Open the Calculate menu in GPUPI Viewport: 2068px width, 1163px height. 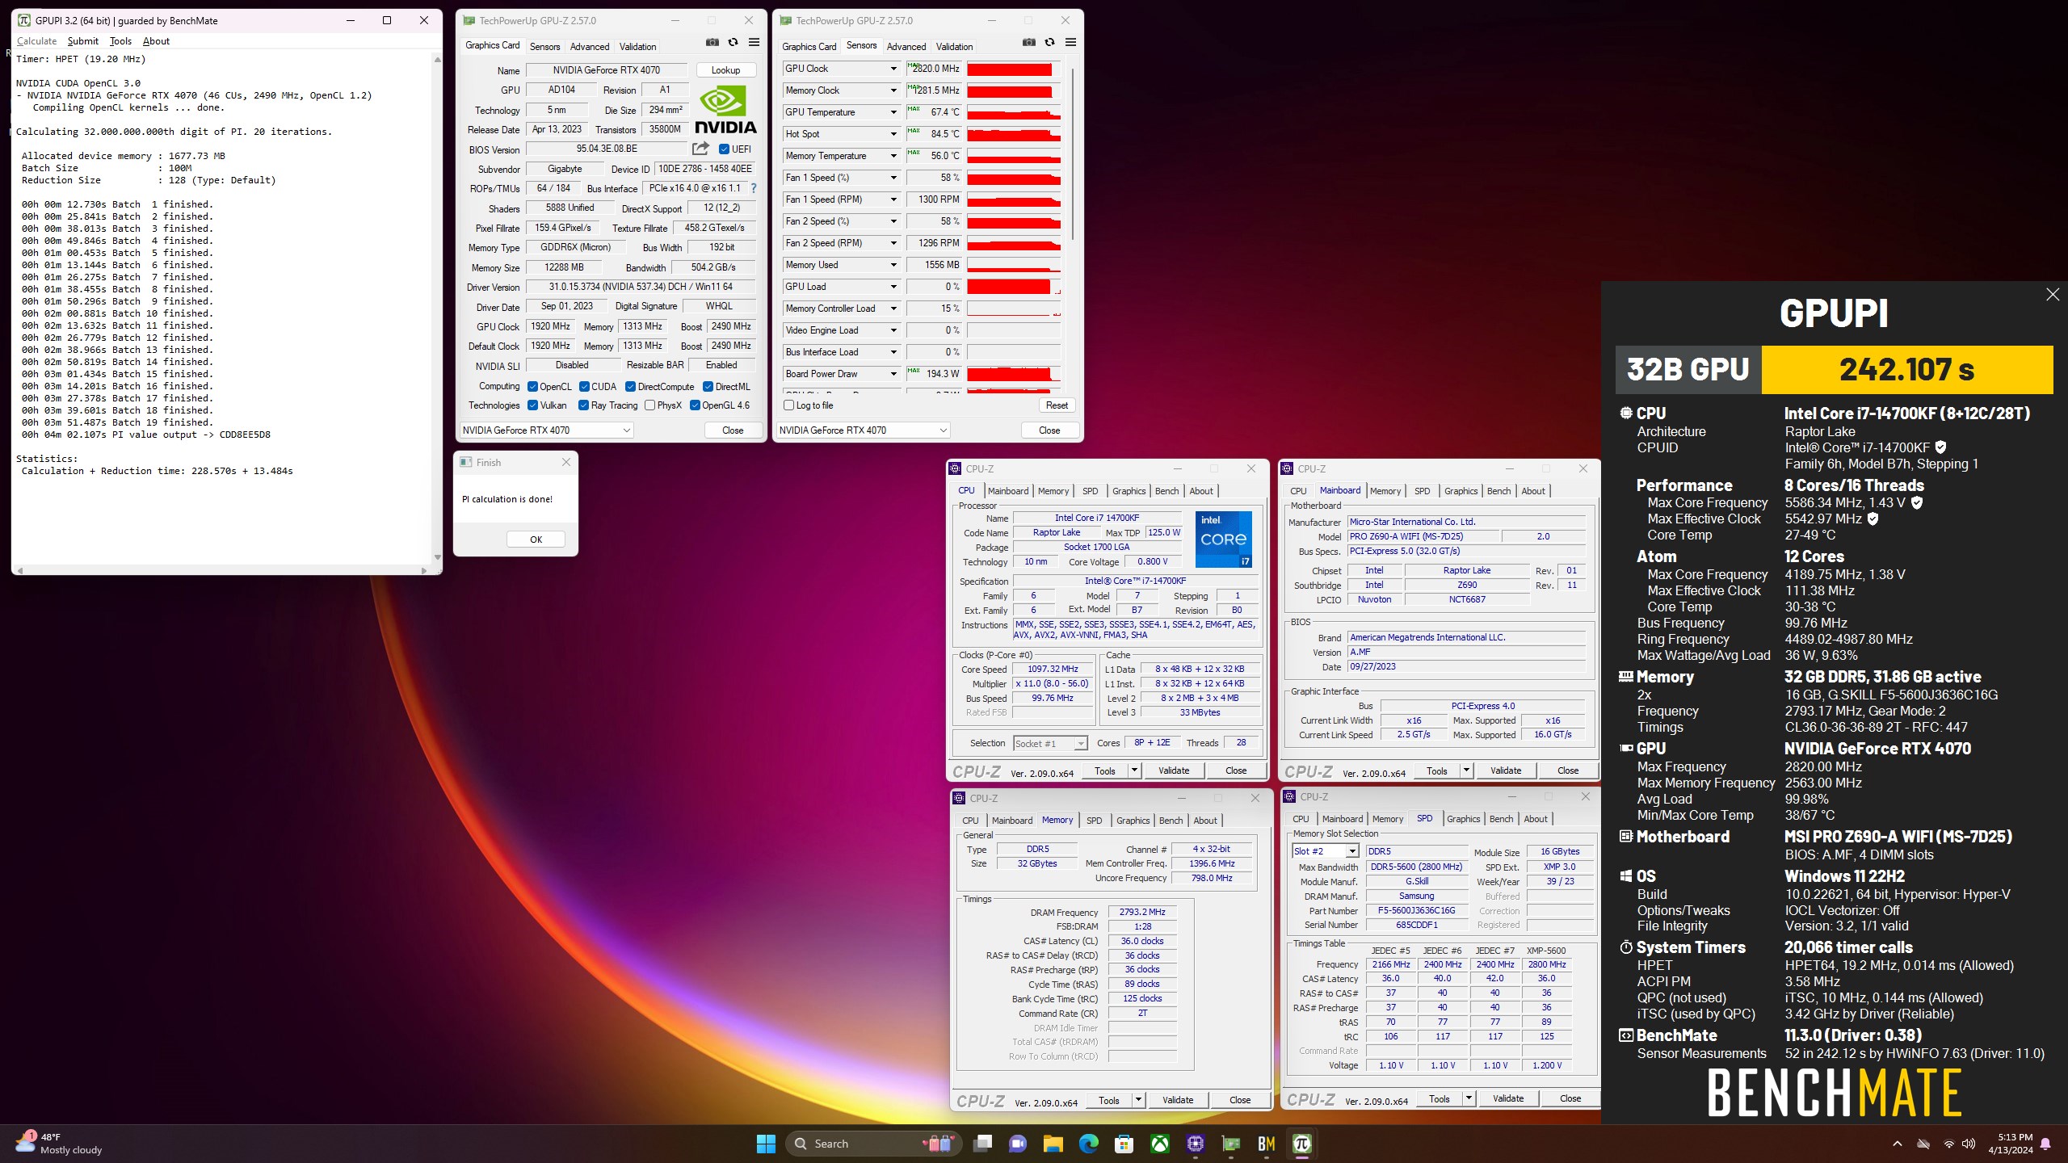[36, 41]
